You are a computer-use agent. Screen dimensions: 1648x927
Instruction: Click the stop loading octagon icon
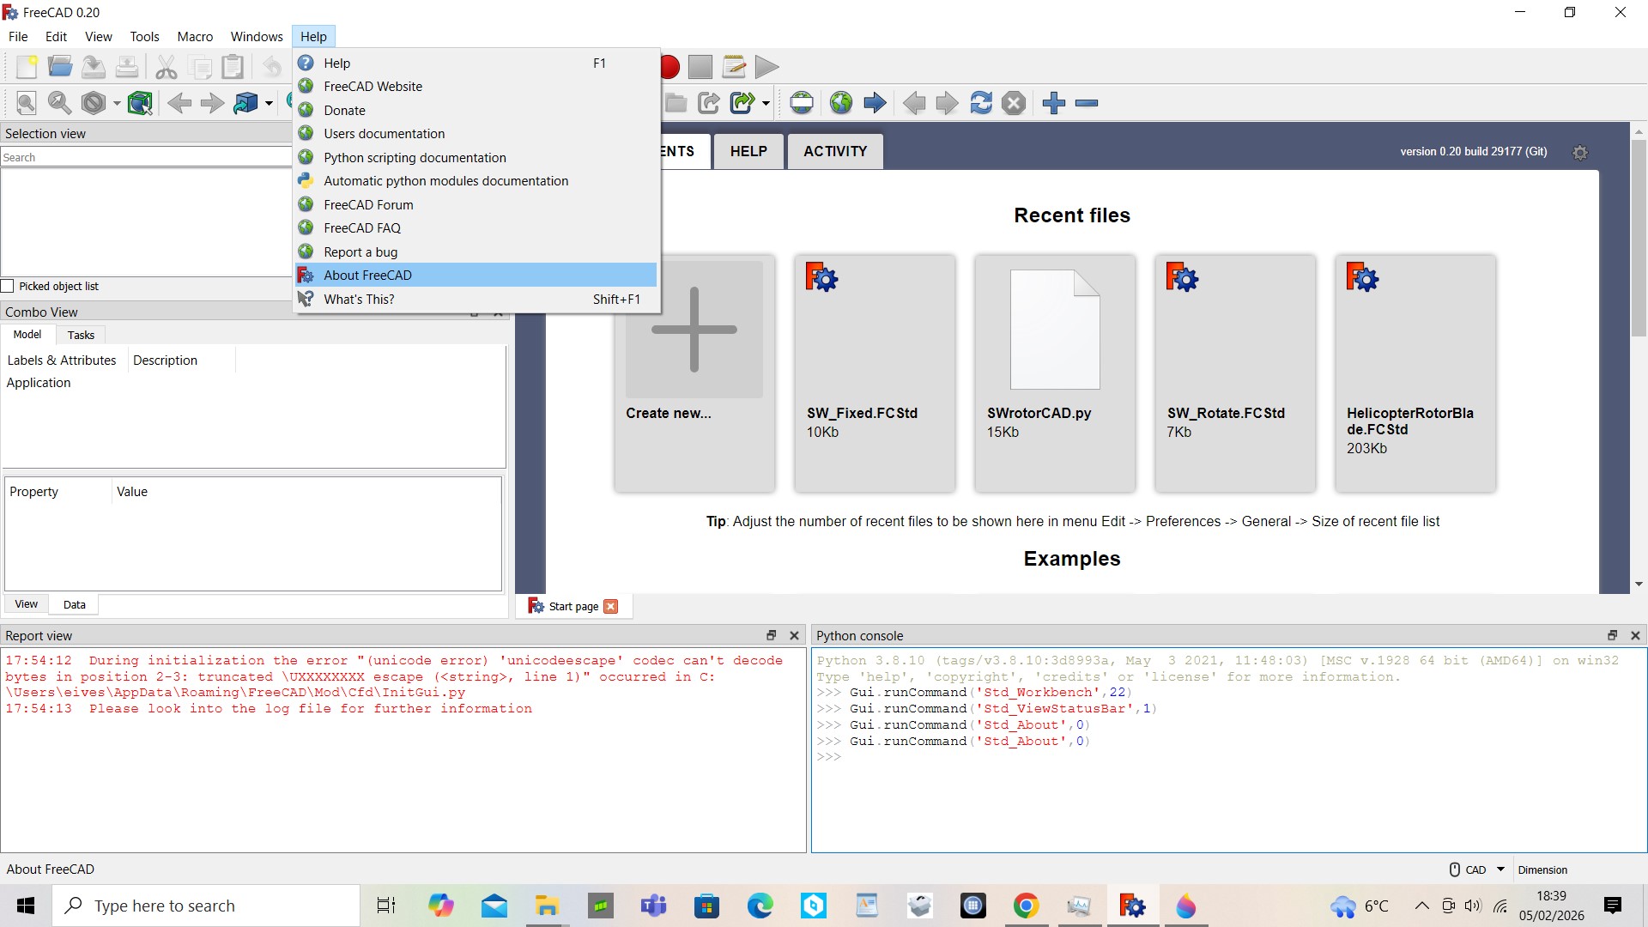click(1014, 103)
